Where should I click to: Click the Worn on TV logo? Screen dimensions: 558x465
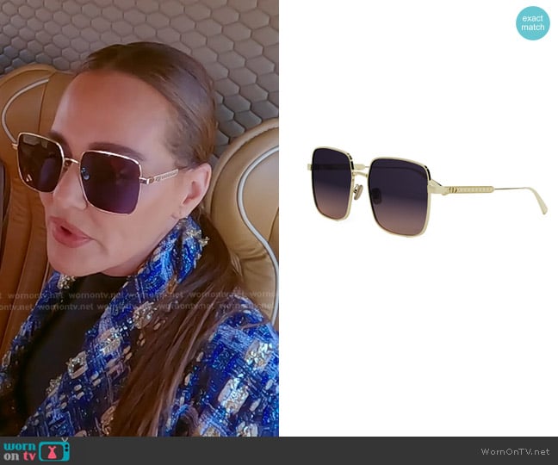click(36, 450)
